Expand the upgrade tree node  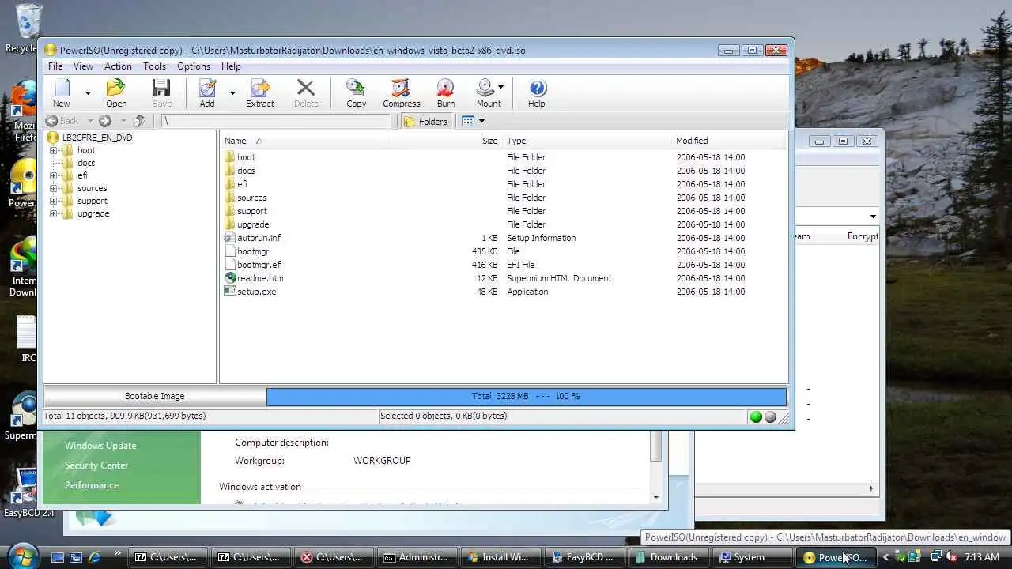[53, 213]
